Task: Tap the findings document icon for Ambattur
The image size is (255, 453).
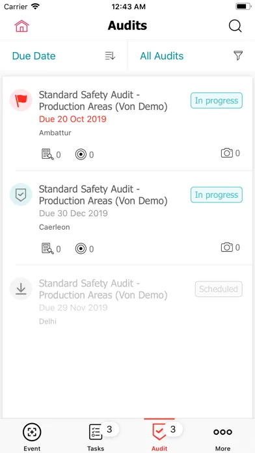Action: coord(47,154)
